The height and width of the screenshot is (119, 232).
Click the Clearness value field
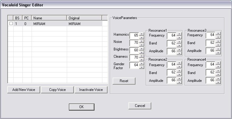pos(134,58)
